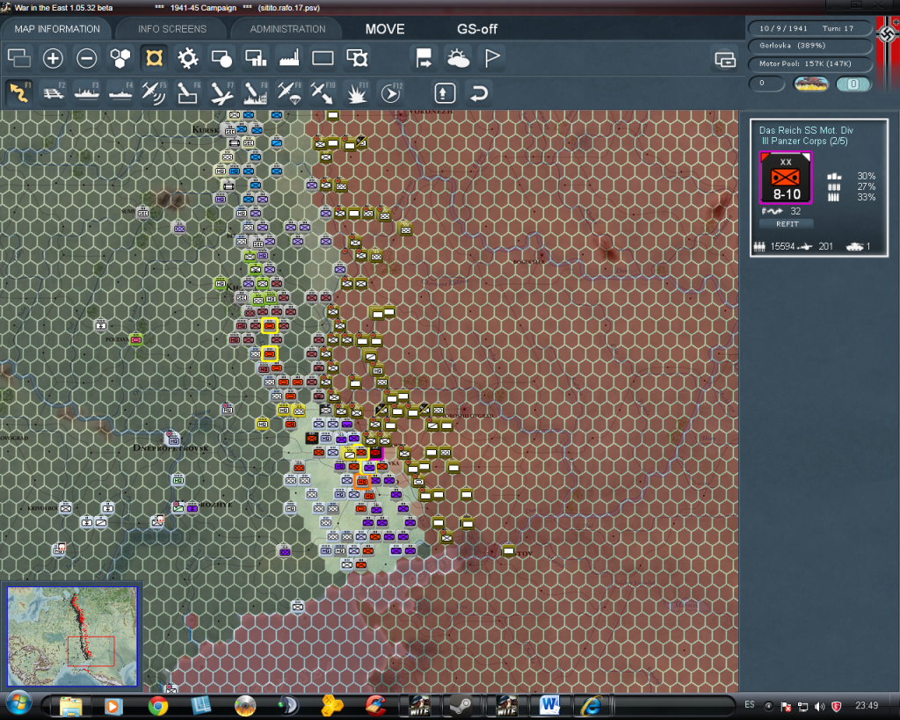Click the collapse panel icon near top right

coord(725,59)
